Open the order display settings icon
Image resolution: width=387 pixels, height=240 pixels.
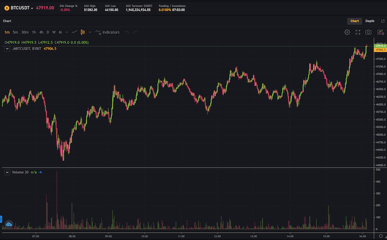pyautogui.click(x=381, y=32)
